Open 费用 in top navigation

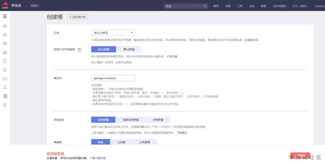click(x=216, y=6)
